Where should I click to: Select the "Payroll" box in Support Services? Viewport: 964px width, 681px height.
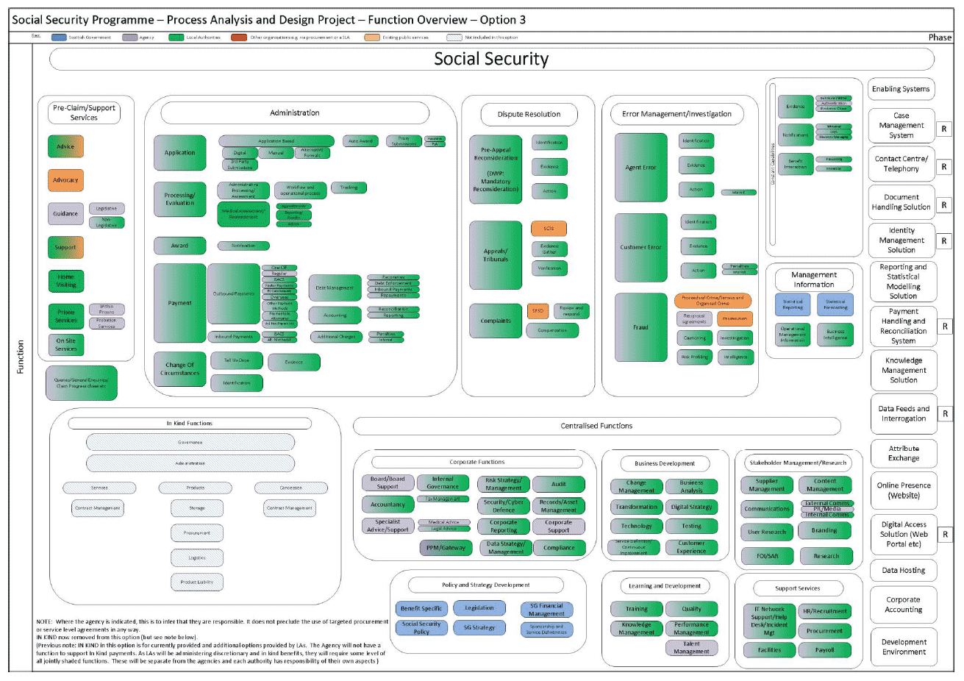pos(825,651)
